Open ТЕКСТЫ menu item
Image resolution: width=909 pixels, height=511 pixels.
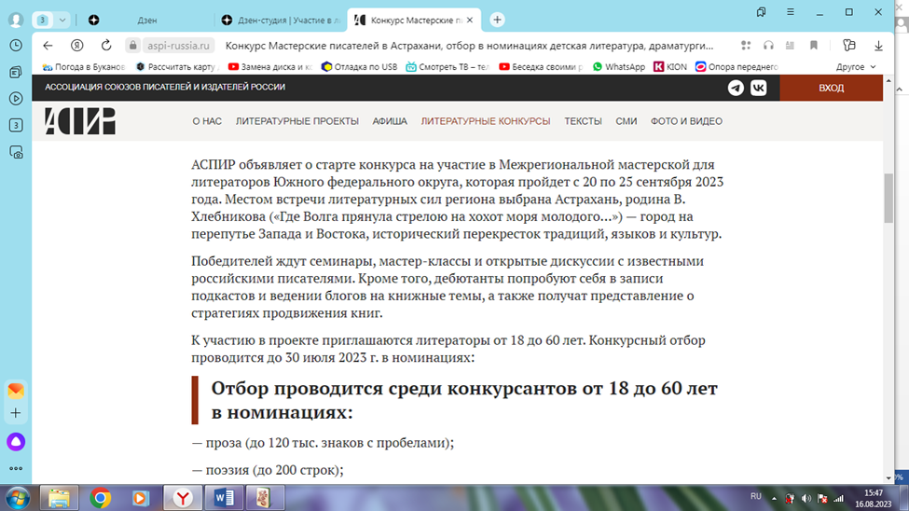coord(584,121)
